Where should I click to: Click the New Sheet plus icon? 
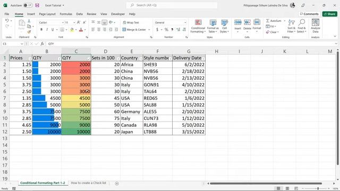117,184
